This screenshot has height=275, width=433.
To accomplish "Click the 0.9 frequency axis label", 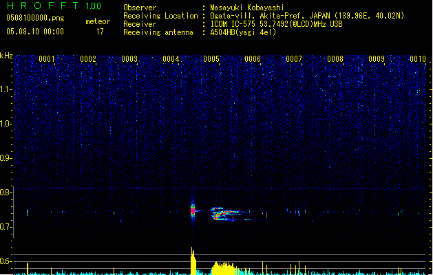I will point(6,158).
